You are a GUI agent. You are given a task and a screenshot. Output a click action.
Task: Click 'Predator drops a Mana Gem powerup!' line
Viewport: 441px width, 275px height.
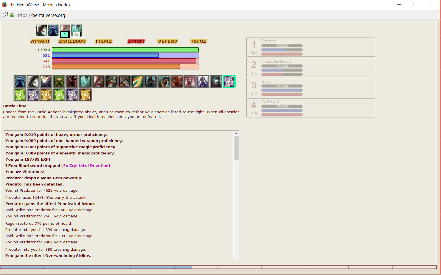[44, 178]
